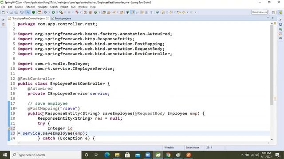Open dropdown next to External Tools icon

pyautogui.click(x=65, y=12)
